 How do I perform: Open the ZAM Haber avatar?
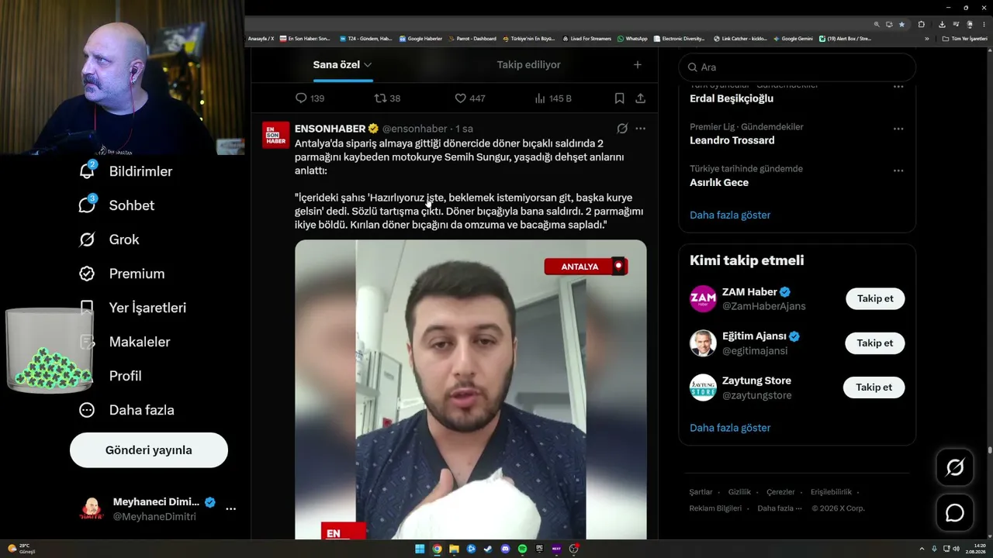click(703, 299)
